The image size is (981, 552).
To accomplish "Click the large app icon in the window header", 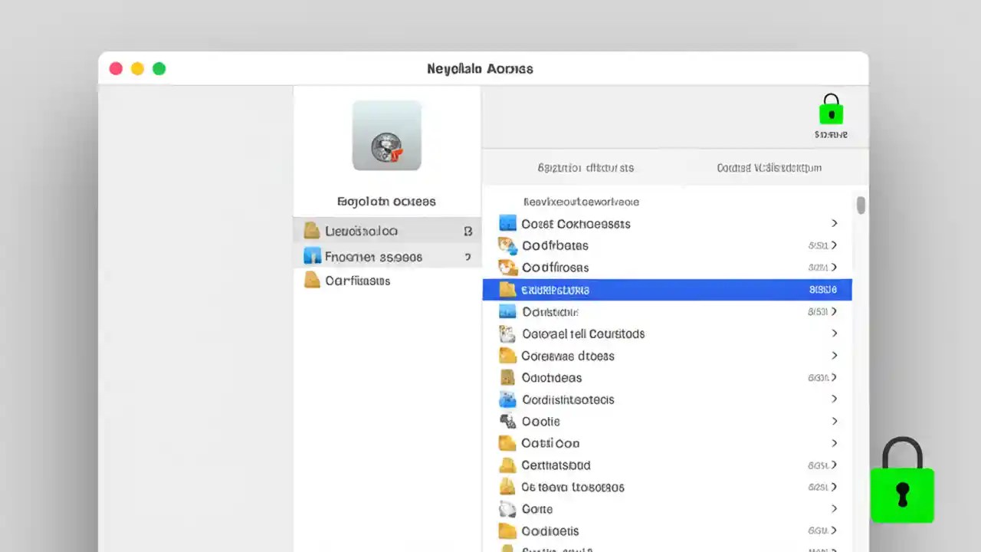I will click(386, 135).
